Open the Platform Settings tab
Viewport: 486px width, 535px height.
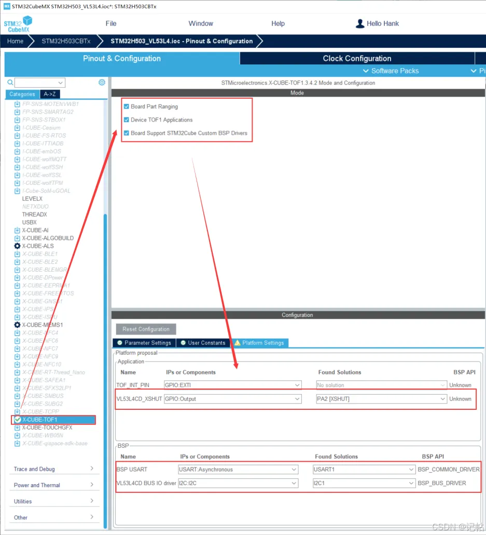[x=260, y=343]
